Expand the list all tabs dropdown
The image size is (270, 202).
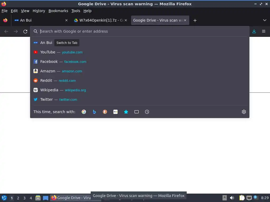click(265, 20)
